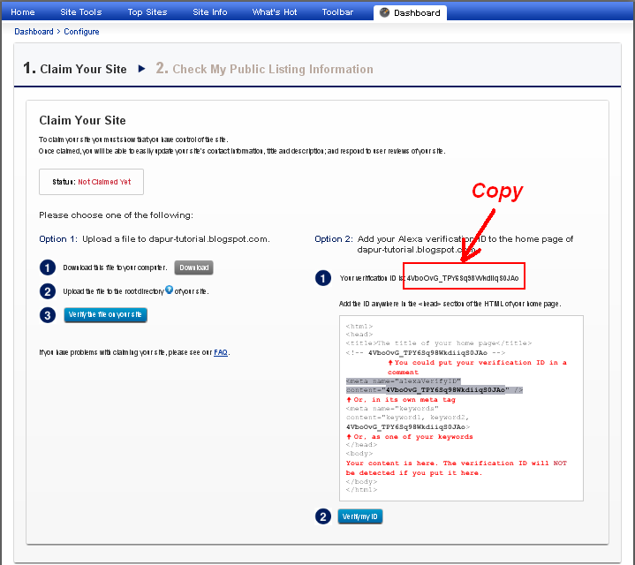Click 'Download this file to your computer' text
This screenshot has height=565, width=635.
click(x=115, y=267)
